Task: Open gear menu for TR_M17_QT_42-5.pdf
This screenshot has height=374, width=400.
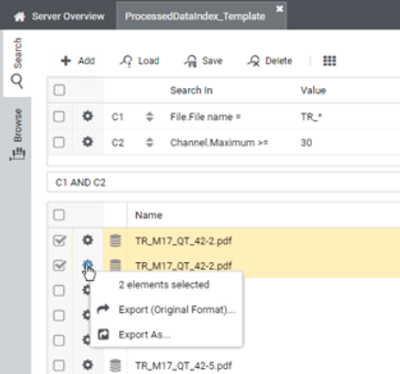Action: (x=88, y=365)
